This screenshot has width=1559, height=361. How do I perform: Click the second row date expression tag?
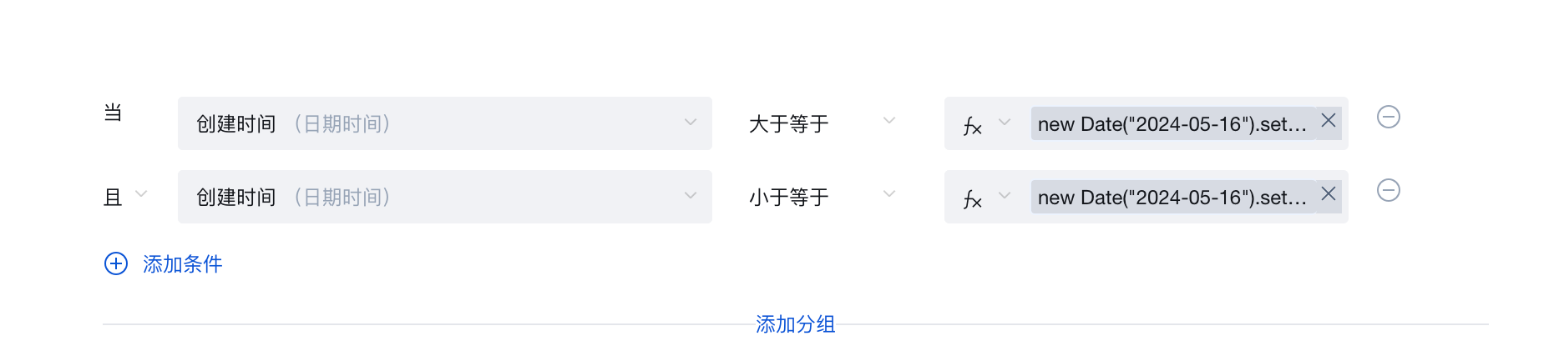click(x=1172, y=198)
